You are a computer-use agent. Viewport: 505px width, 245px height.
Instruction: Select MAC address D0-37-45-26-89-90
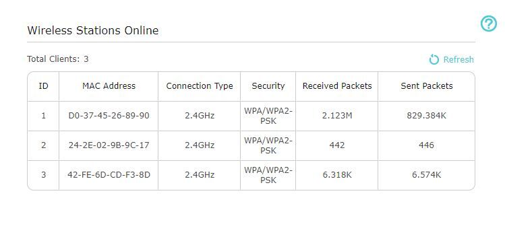click(109, 115)
